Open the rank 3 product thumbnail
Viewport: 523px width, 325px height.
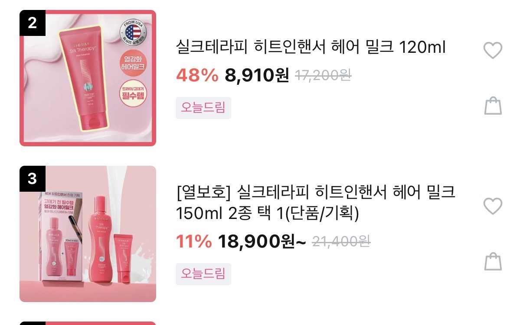click(x=88, y=234)
